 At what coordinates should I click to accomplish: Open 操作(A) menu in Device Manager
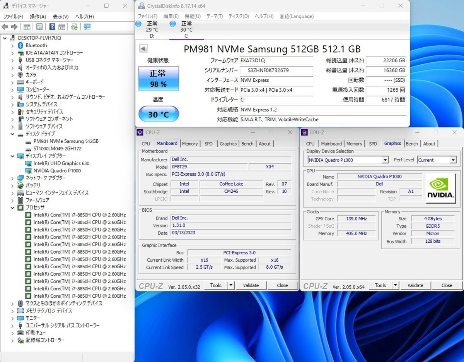[38, 17]
